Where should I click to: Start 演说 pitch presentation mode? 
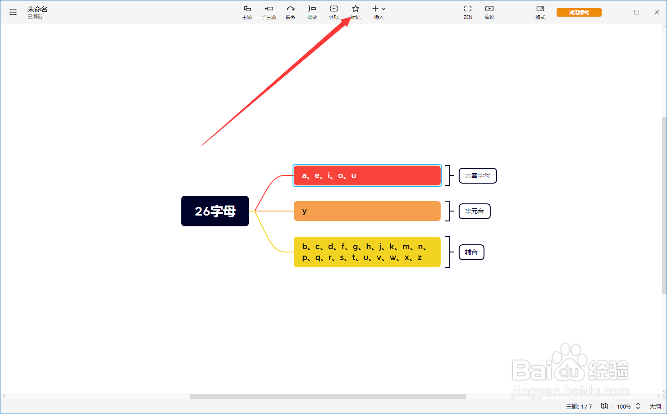click(489, 13)
